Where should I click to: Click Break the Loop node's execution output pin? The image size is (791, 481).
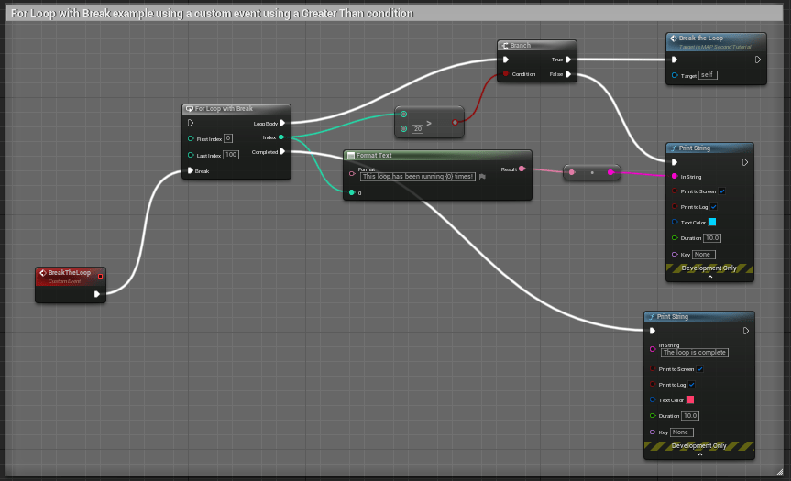pyautogui.click(x=757, y=60)
